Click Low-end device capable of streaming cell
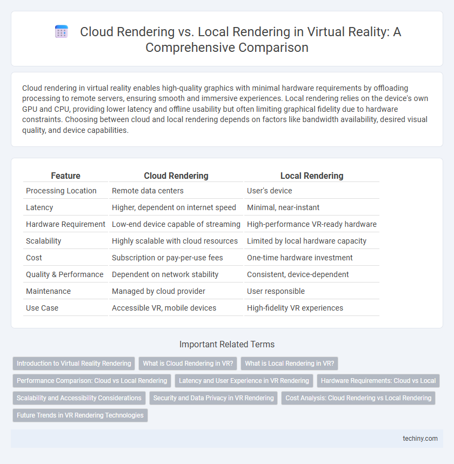This screenshot has height=464, width=454. pyautogui.click(x=176, y=224)
